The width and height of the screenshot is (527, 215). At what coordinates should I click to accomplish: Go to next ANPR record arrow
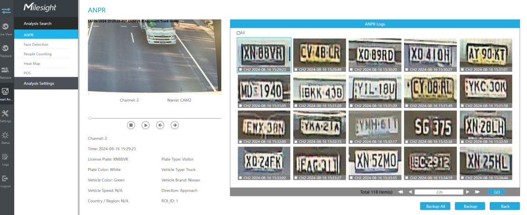pos(175,125)
